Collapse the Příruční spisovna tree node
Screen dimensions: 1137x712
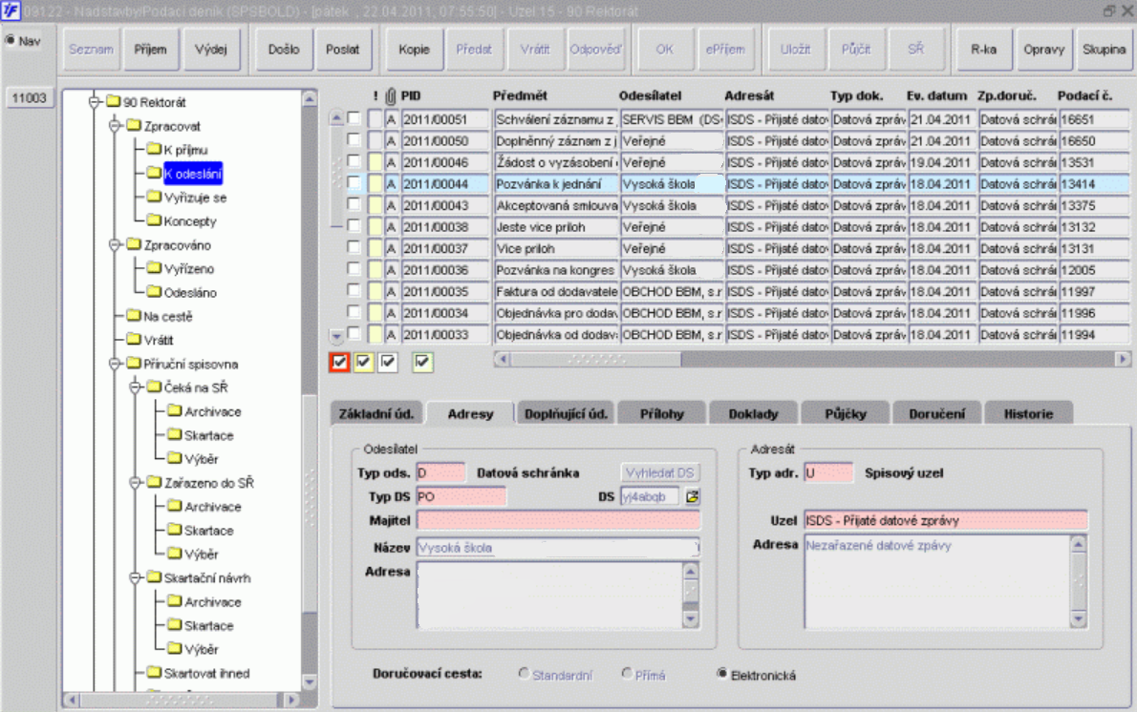[x=114, y=364]
